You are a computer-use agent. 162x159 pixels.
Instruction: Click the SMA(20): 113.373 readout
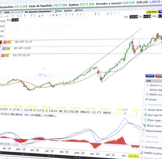(x=90, y=112)
